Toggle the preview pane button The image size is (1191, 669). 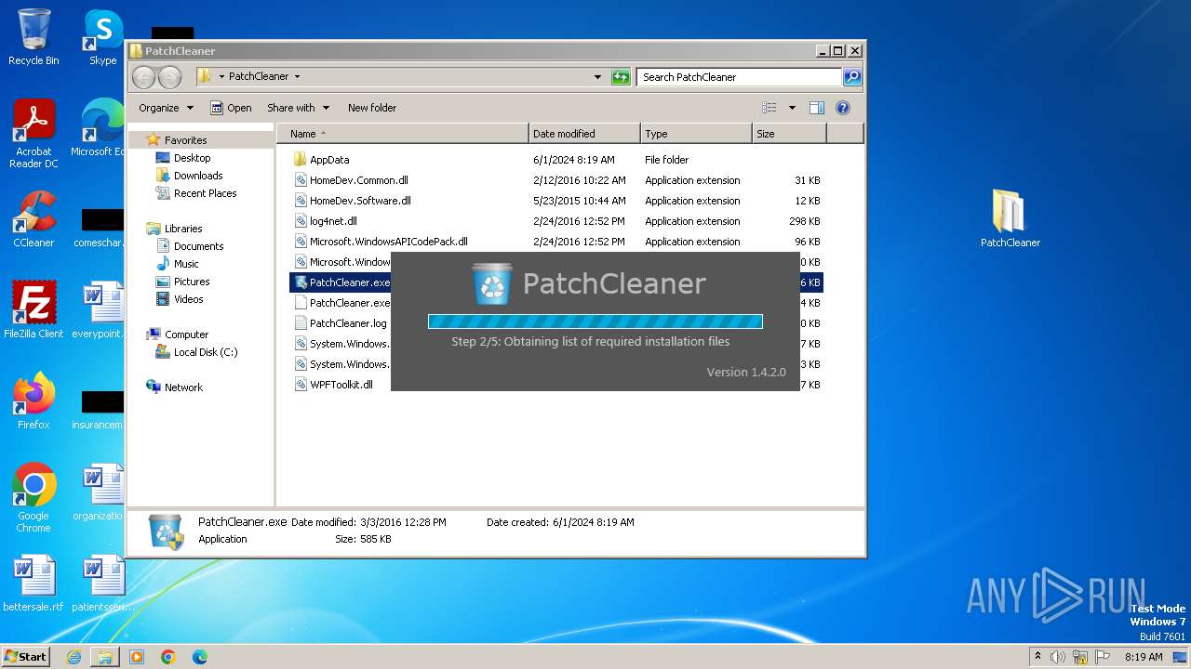coord(816,108)
